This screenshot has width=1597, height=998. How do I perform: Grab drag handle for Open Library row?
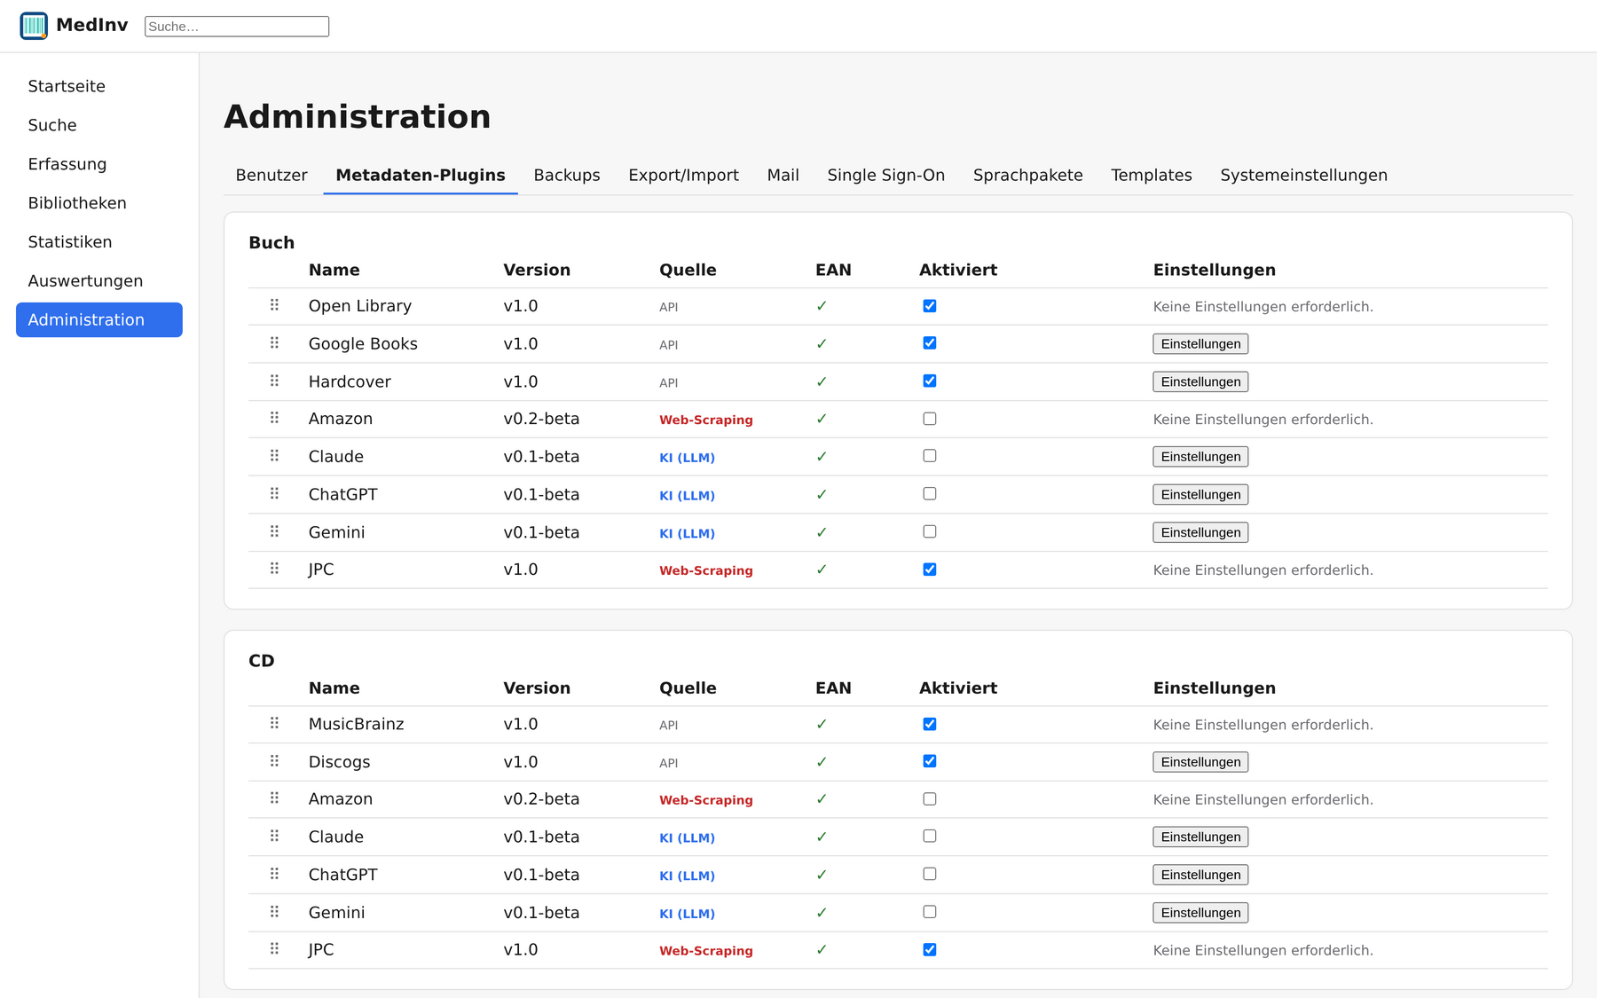(274, 305)
